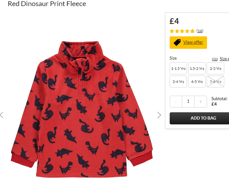This screenshot has height=185, width=229.
Task: Click the price tag icon on View offer
Action: point(177,42)
